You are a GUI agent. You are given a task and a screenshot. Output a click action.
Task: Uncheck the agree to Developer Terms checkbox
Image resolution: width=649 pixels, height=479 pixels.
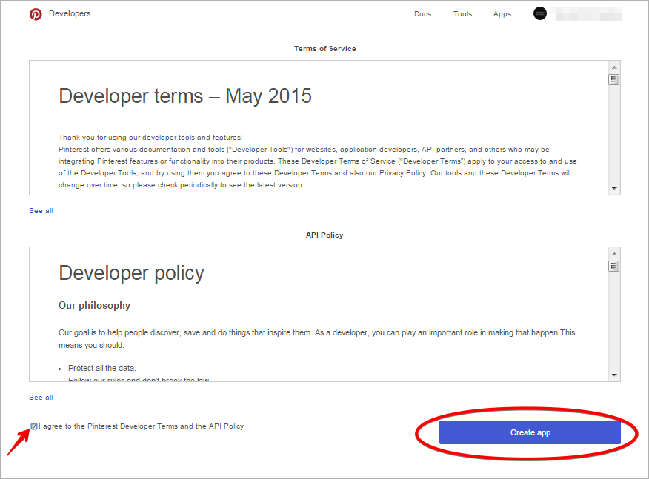click(34, 426)
